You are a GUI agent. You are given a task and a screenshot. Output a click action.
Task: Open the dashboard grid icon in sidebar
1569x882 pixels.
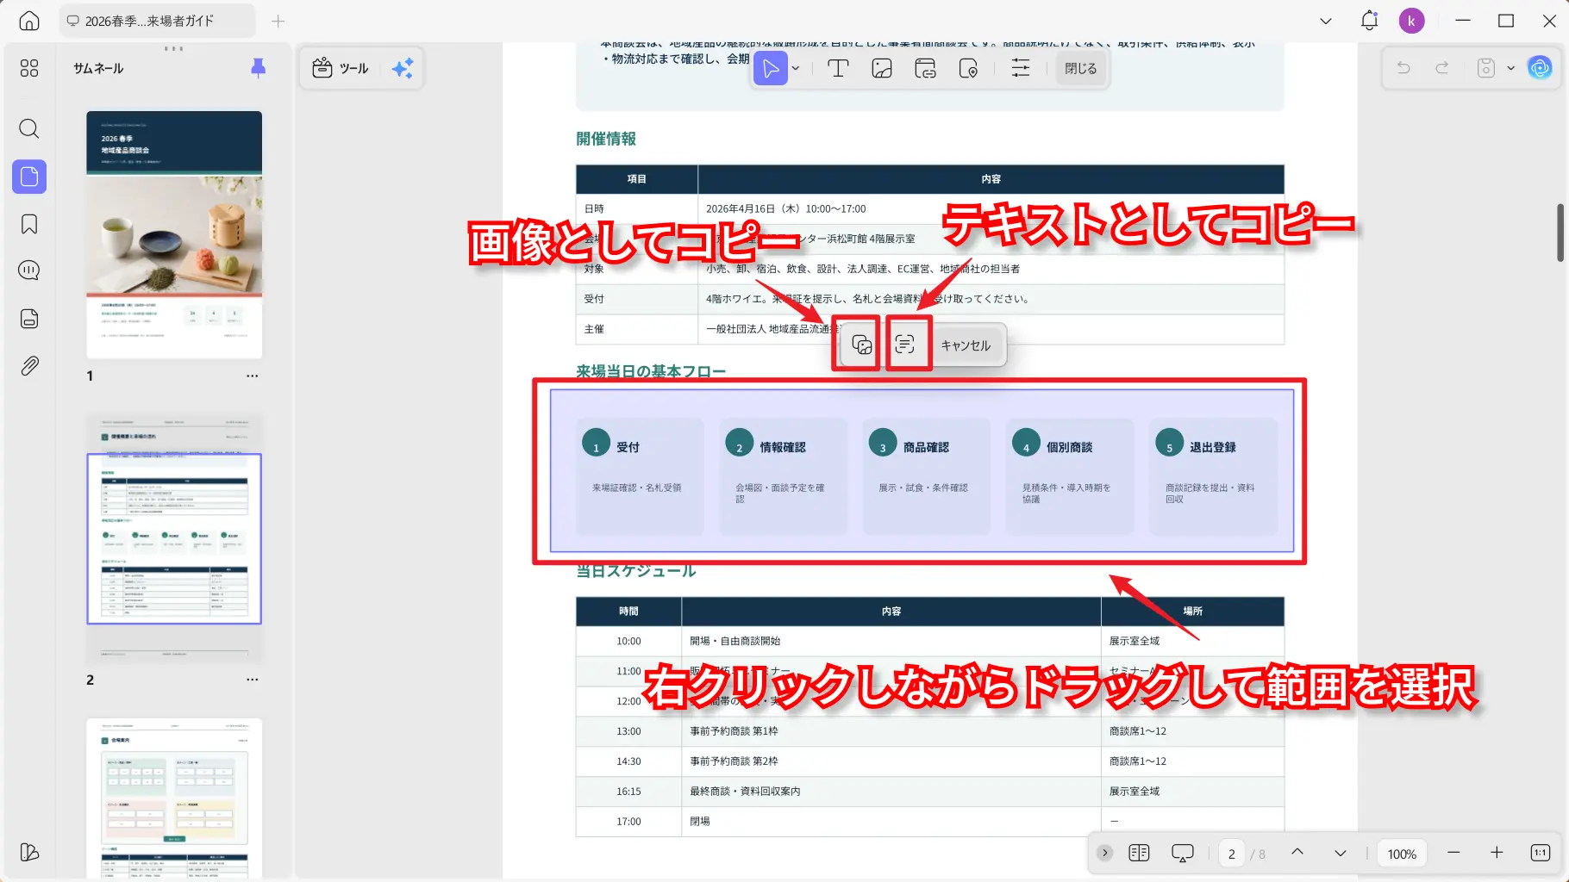click(x=29, y=68)
